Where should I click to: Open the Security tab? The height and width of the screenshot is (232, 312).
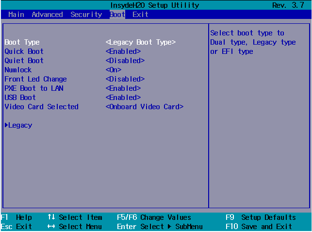click(86, 15)
